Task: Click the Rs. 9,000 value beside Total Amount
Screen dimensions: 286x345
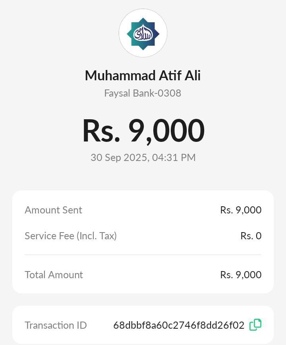Action: (241, 275)
